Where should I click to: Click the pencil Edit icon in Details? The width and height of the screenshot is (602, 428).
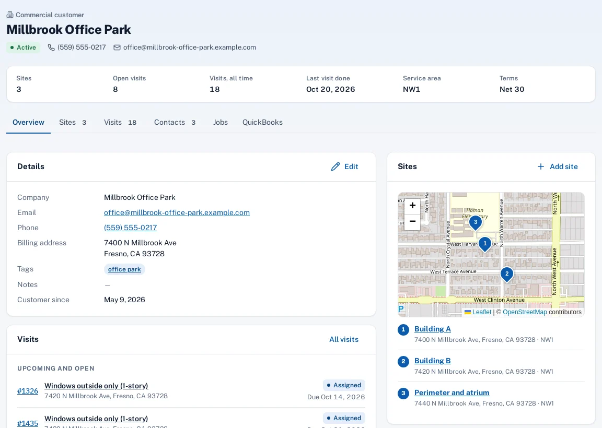335,167
